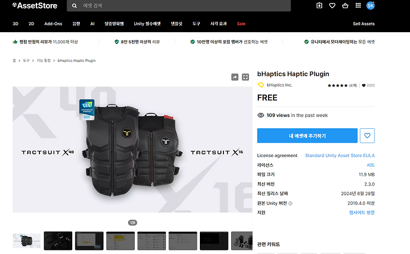
Task: Open the shopping cart icon
Action: (345, 6)
